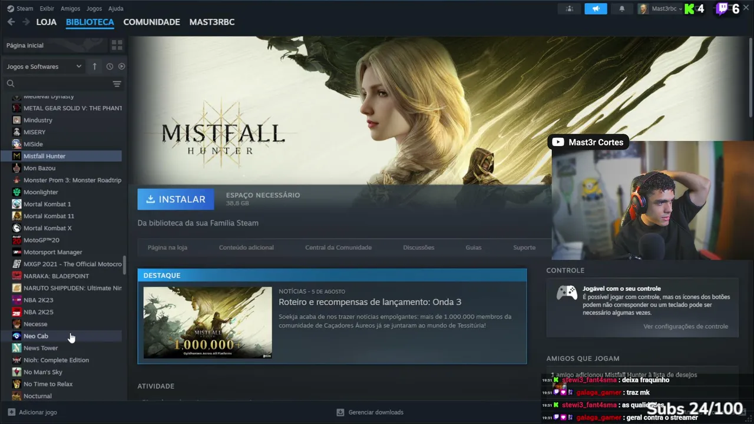Click the blue INSTALAR button
This screenshot has width=754, height=424.
click(x=176, y=199)
